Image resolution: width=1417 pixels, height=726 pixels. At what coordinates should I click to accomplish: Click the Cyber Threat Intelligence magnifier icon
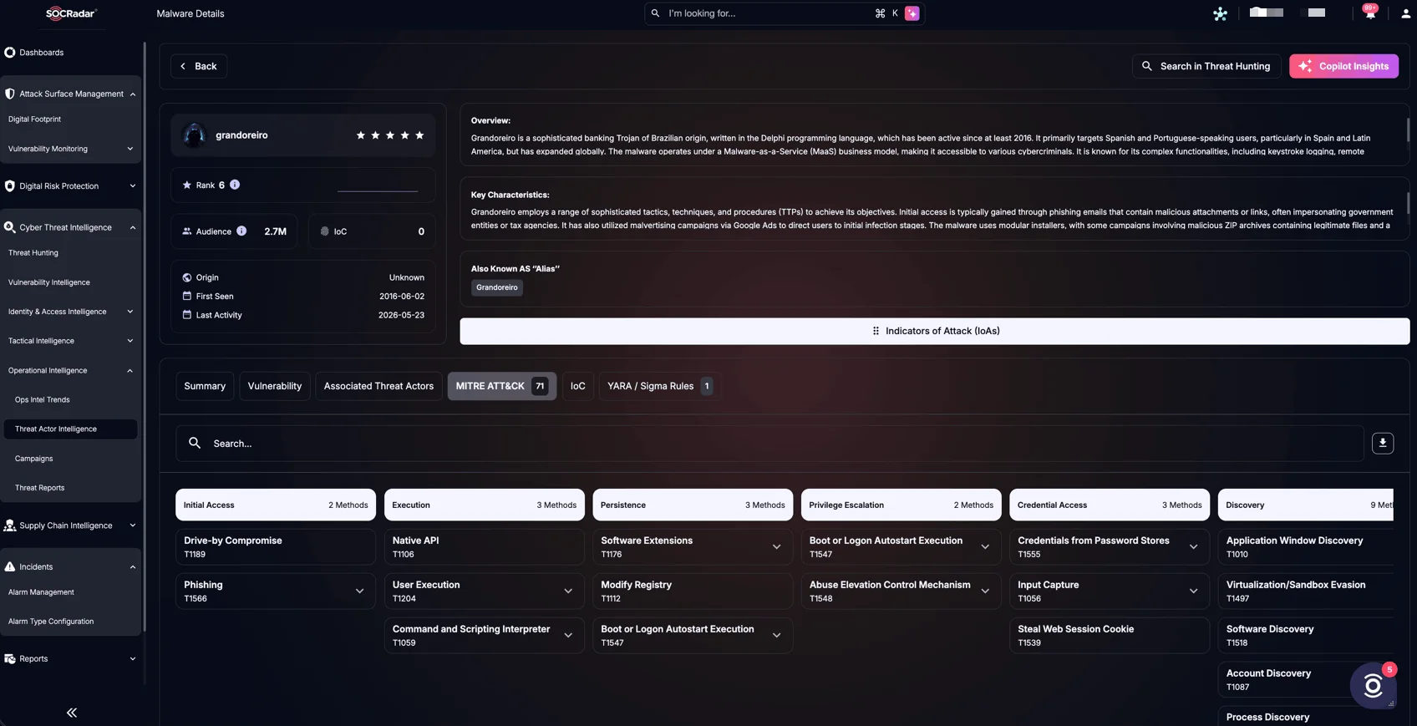[10, 227]
